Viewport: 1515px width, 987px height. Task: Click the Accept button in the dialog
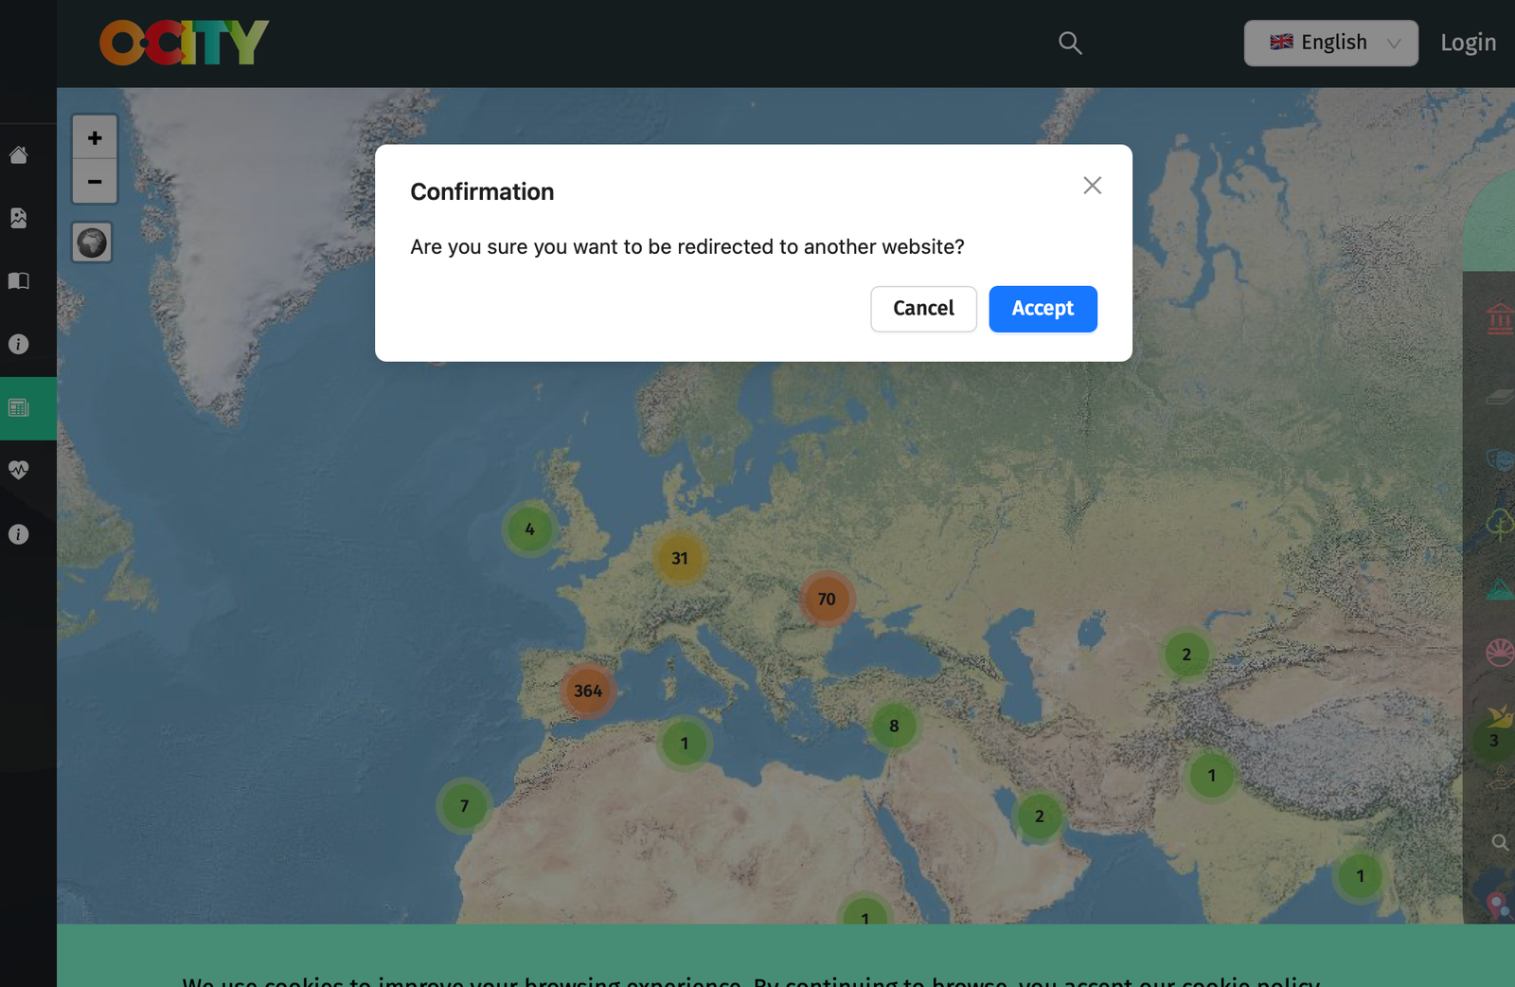[1043, 309]
